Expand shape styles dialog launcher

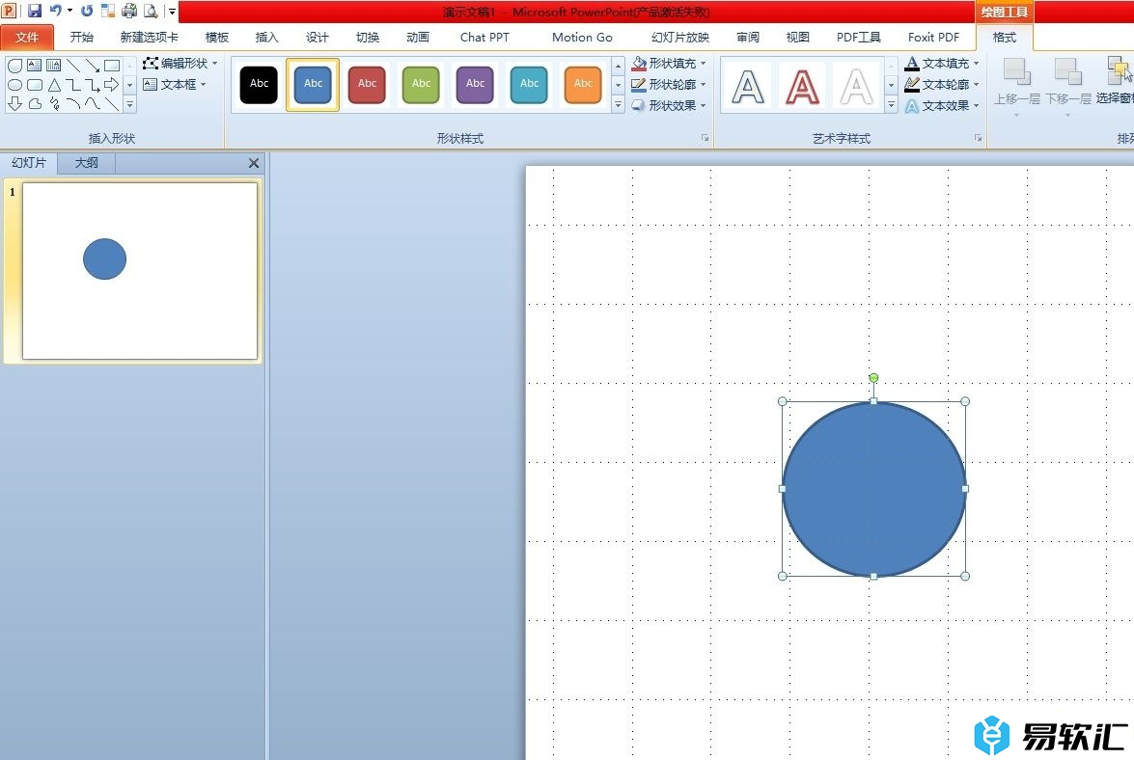[705, 139]
